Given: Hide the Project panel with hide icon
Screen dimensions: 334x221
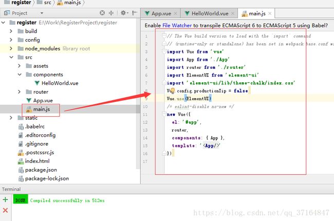Looking at the screenshot, I should click(x=135, y=13).
